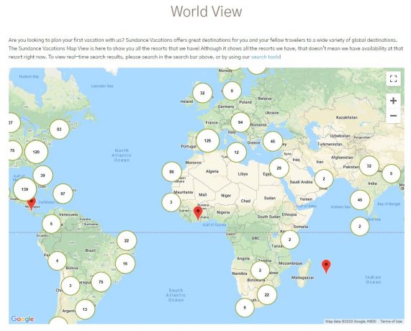Click the World View heading
This screenshot has height=331, width=411.
tap(207, 12)
